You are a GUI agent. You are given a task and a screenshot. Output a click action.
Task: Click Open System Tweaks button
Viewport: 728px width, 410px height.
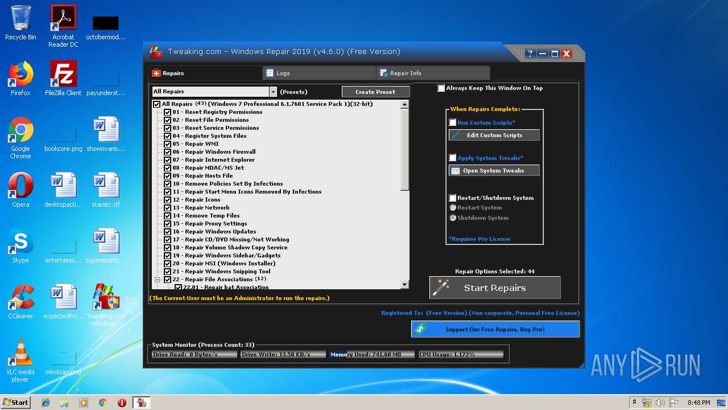pyautogui.click(x=494, y=170)
